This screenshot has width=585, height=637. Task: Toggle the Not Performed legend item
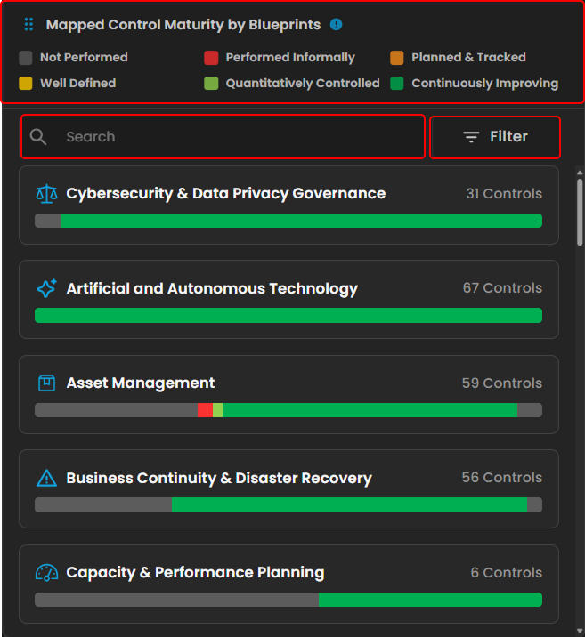click(x=74, y=58)
